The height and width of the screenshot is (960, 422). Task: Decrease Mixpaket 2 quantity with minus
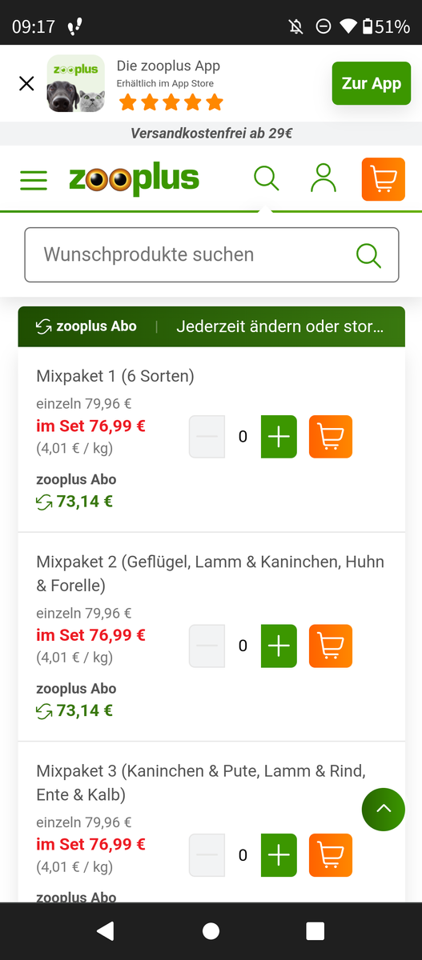click(x=207, y=646)
